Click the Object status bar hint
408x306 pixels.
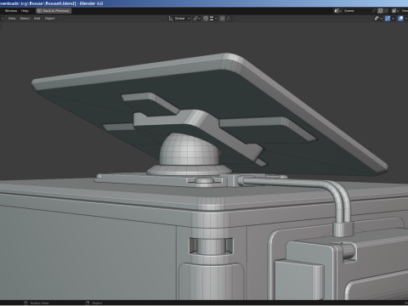(x=94, y=303)
